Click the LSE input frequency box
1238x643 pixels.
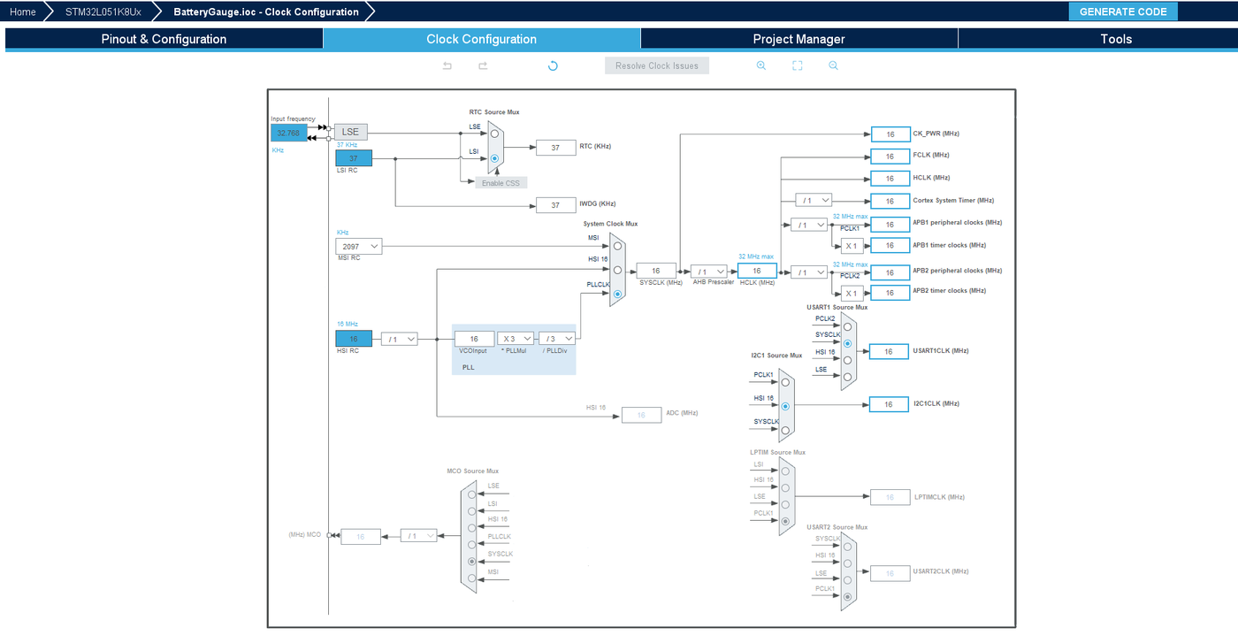(x=288, y=133)
